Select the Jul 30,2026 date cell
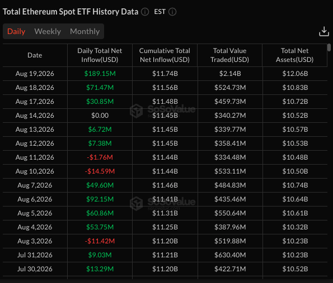Image resolution: width=333 pixels, height=283 pixels. [35, 270]
